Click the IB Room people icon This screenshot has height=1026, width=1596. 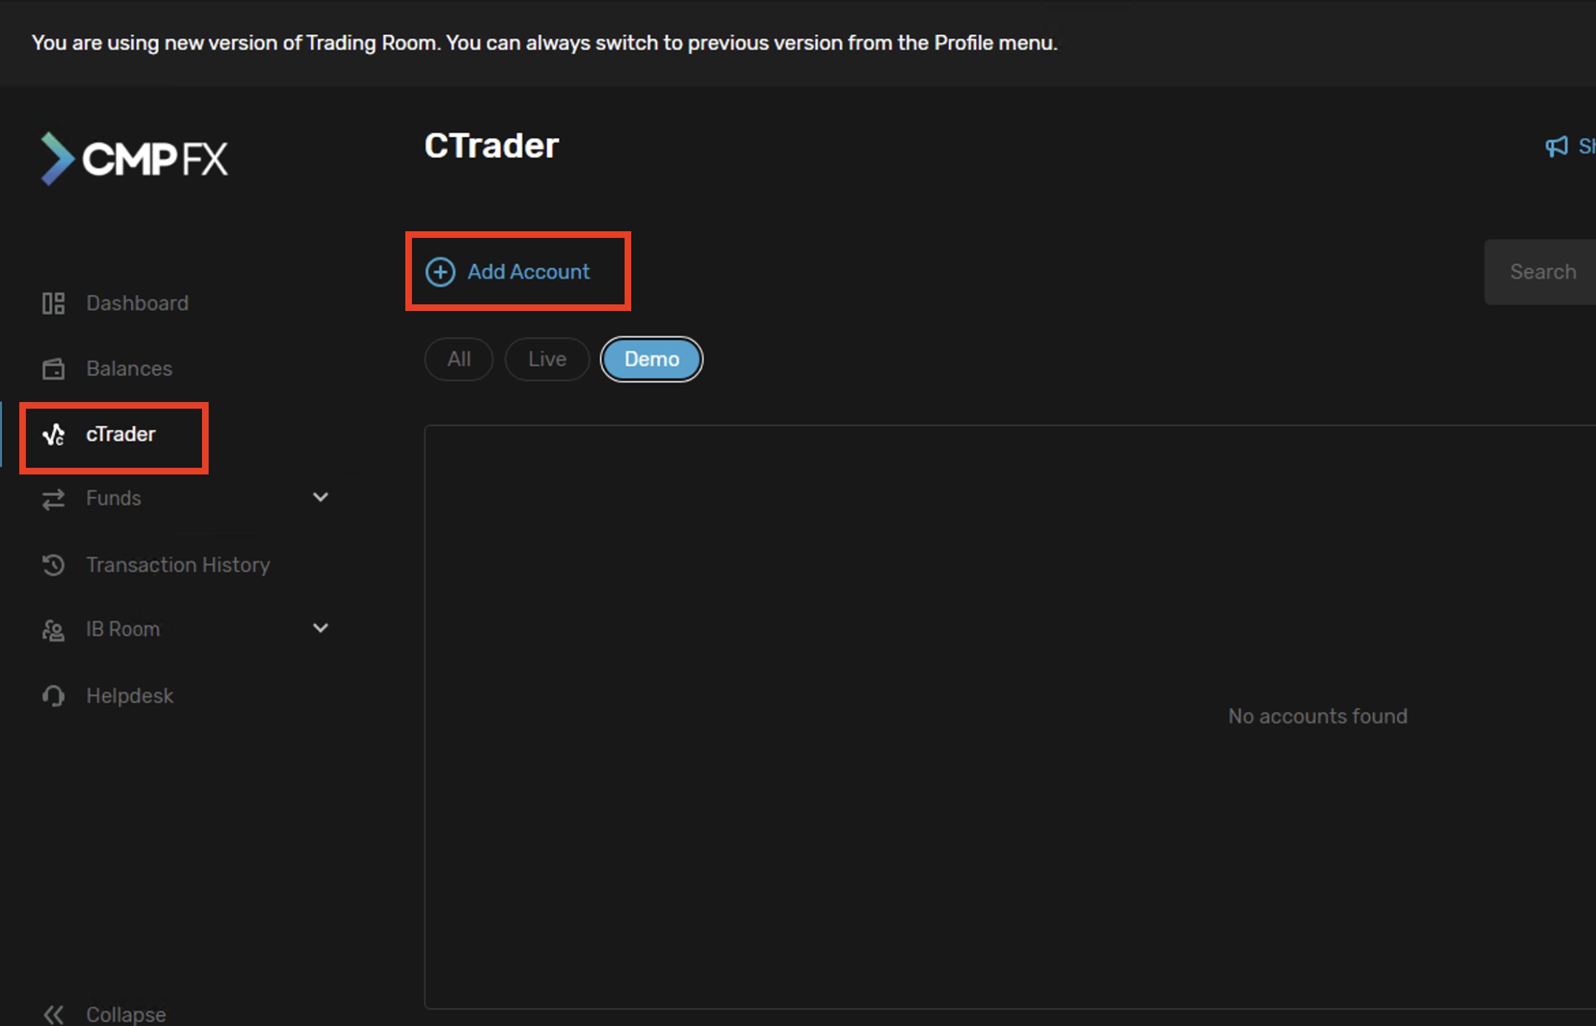53,629
